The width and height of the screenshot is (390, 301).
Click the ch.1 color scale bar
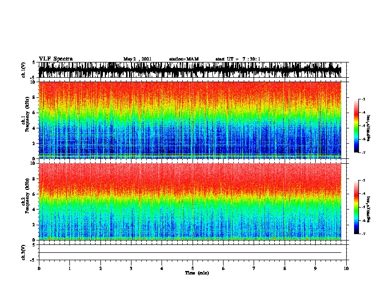(356, 126)
